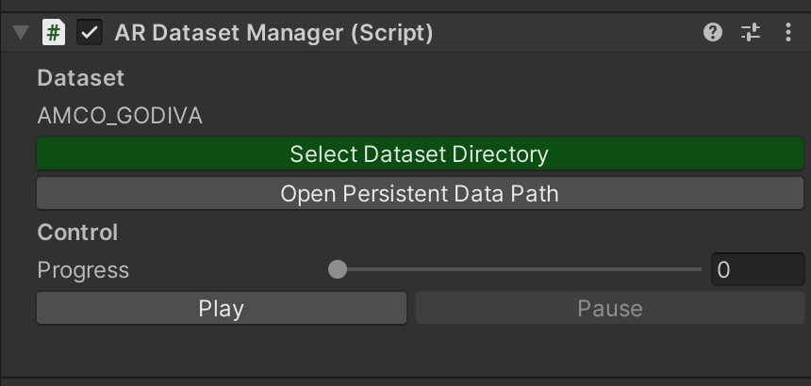Click empty header space left of help icon

566,33
